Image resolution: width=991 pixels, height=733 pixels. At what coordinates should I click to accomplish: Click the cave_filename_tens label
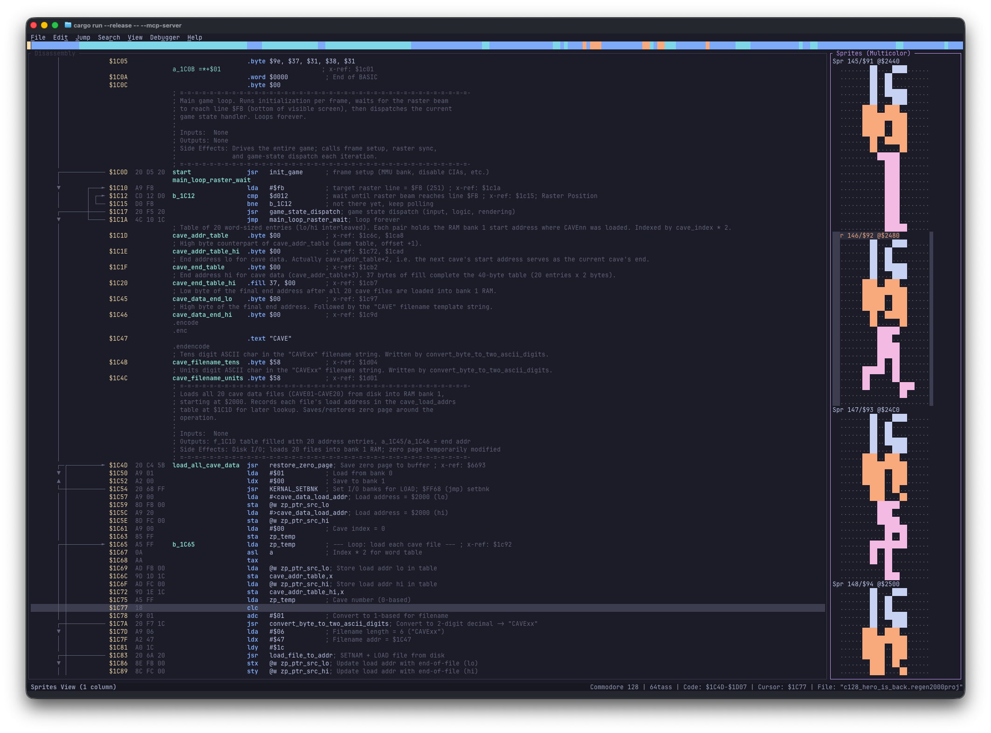[x=206, y=362]
